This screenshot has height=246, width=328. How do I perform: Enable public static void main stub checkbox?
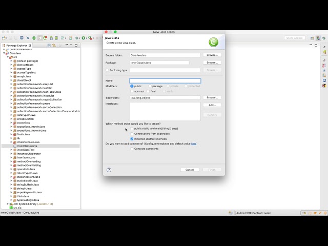[x=132, y=129]
